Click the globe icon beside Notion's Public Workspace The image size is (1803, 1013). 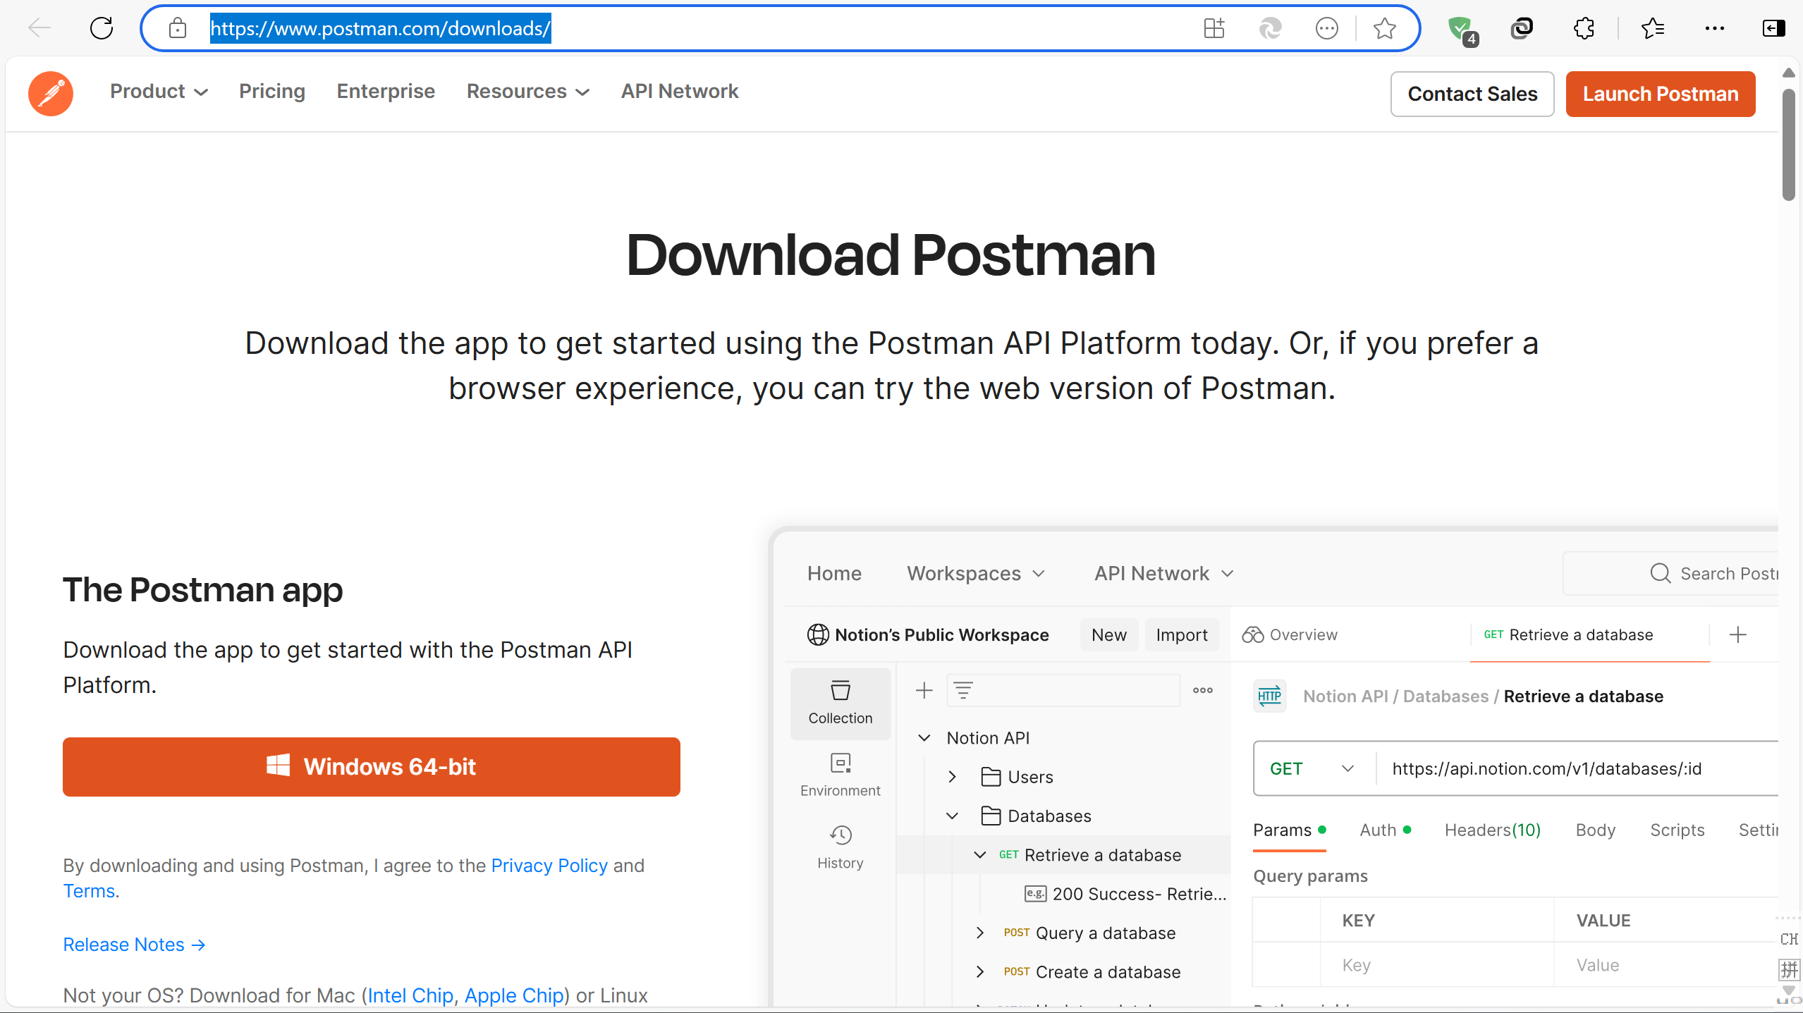click(x=817, y=634)
